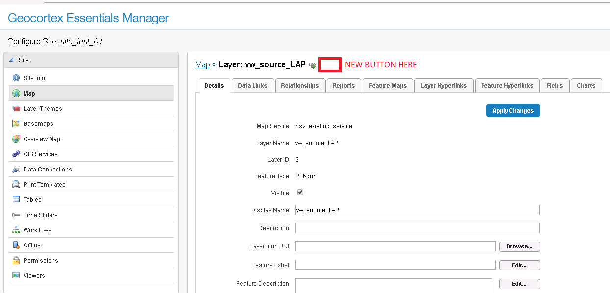This screenshot has height=293, width=610.
Task: Click the Layer Icon URI field
Action: click(395, 246)
